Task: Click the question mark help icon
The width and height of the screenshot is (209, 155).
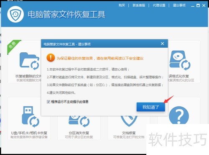Action: pos(179,115)
